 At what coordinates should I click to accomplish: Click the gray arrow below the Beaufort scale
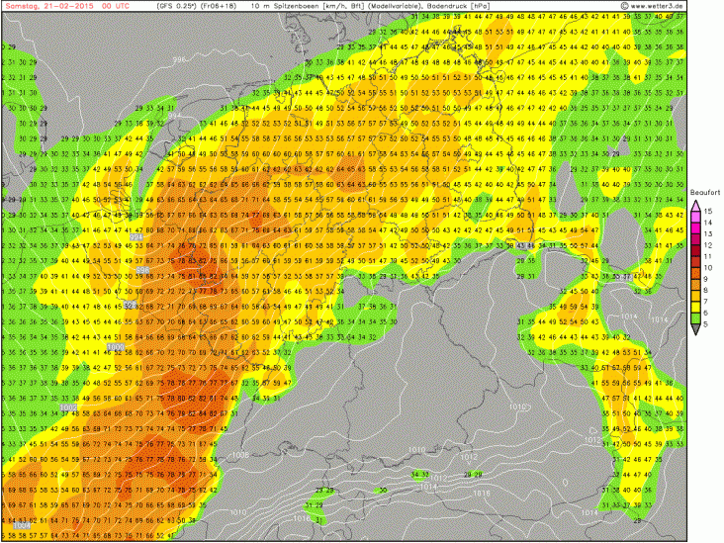tap(696, 329)
